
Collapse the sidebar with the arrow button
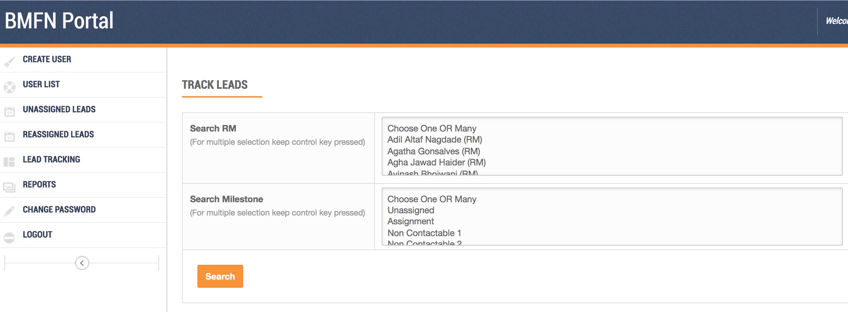click(82, 263)
